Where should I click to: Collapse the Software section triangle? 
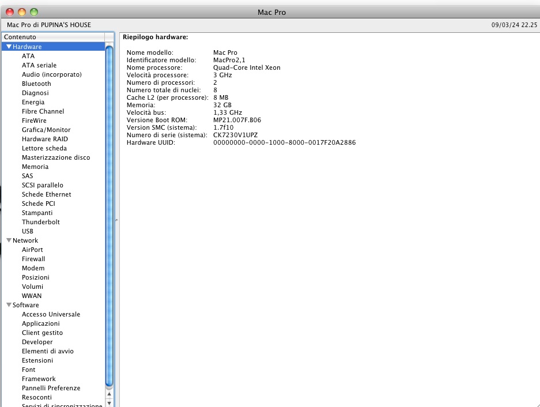(x=9, y=305)
